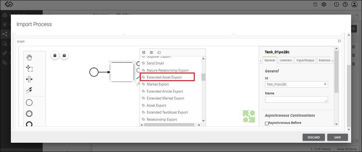Image resolution: width=362 pixels, height=152 pixels.
Task: Click the plus add button behind the dialog
Action: pyautogui.click(x=354, y=28)
